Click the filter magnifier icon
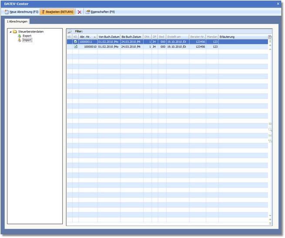The height and width of the screenshot is (238, 285). (70, 32)
